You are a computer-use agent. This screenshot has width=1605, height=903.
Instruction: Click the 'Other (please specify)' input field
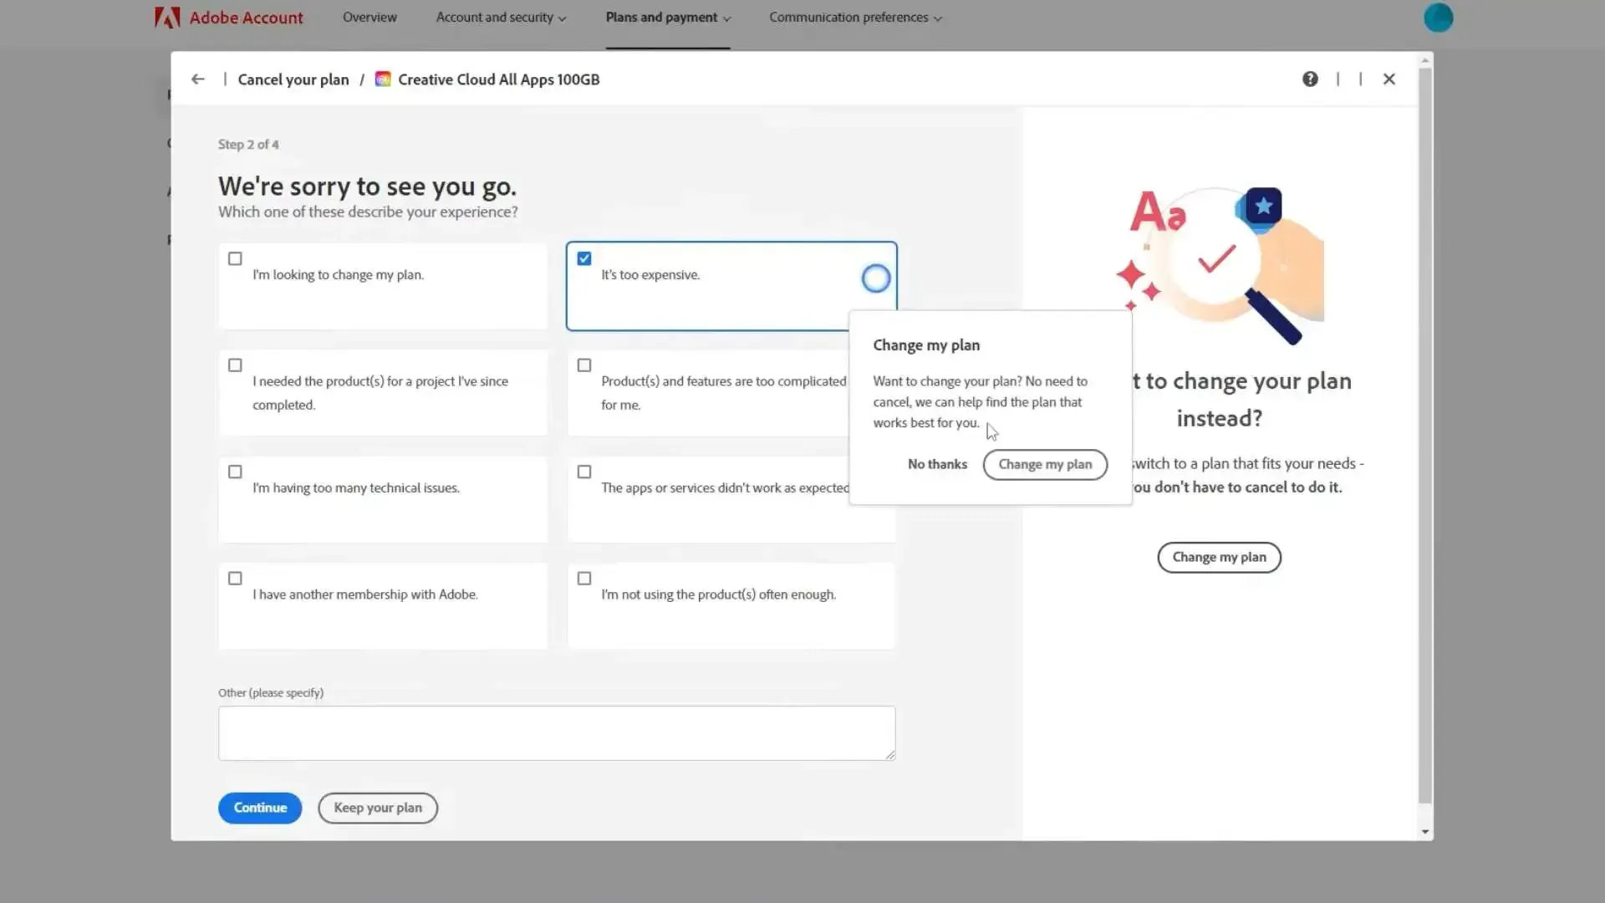click(558, 732)
